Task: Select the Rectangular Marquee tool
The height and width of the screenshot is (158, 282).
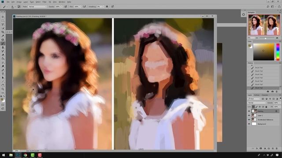Action: click(x=3, y=21)
